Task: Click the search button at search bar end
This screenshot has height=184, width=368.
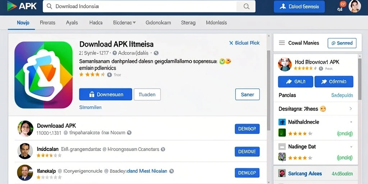Action: [x=246, y=6]
